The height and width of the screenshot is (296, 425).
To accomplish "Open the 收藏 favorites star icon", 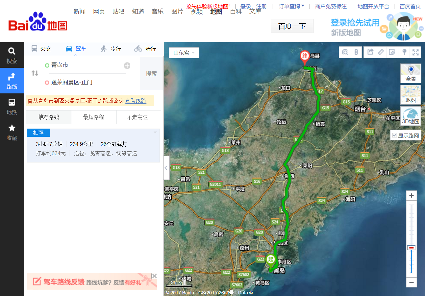I will 12,132.
